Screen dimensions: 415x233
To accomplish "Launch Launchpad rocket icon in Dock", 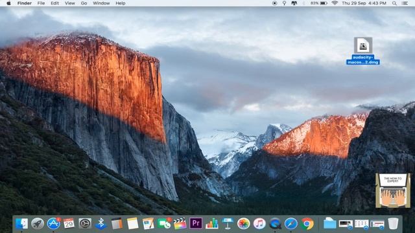I will (x=38, y=223).
